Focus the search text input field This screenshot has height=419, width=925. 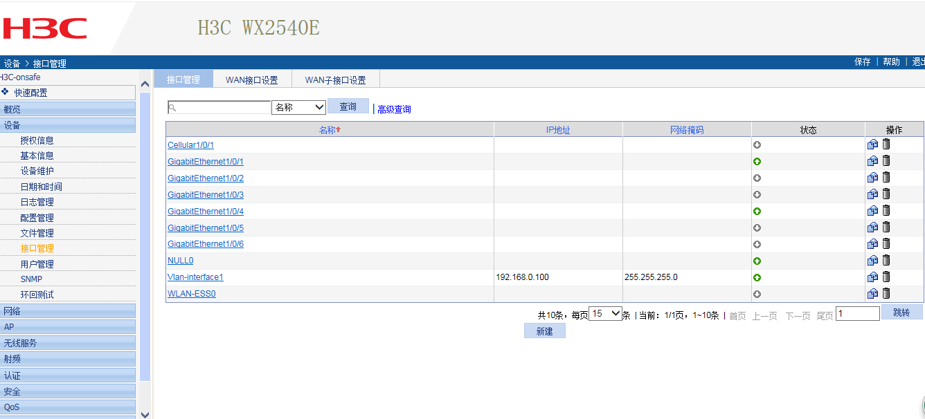[x=219, y=107]
